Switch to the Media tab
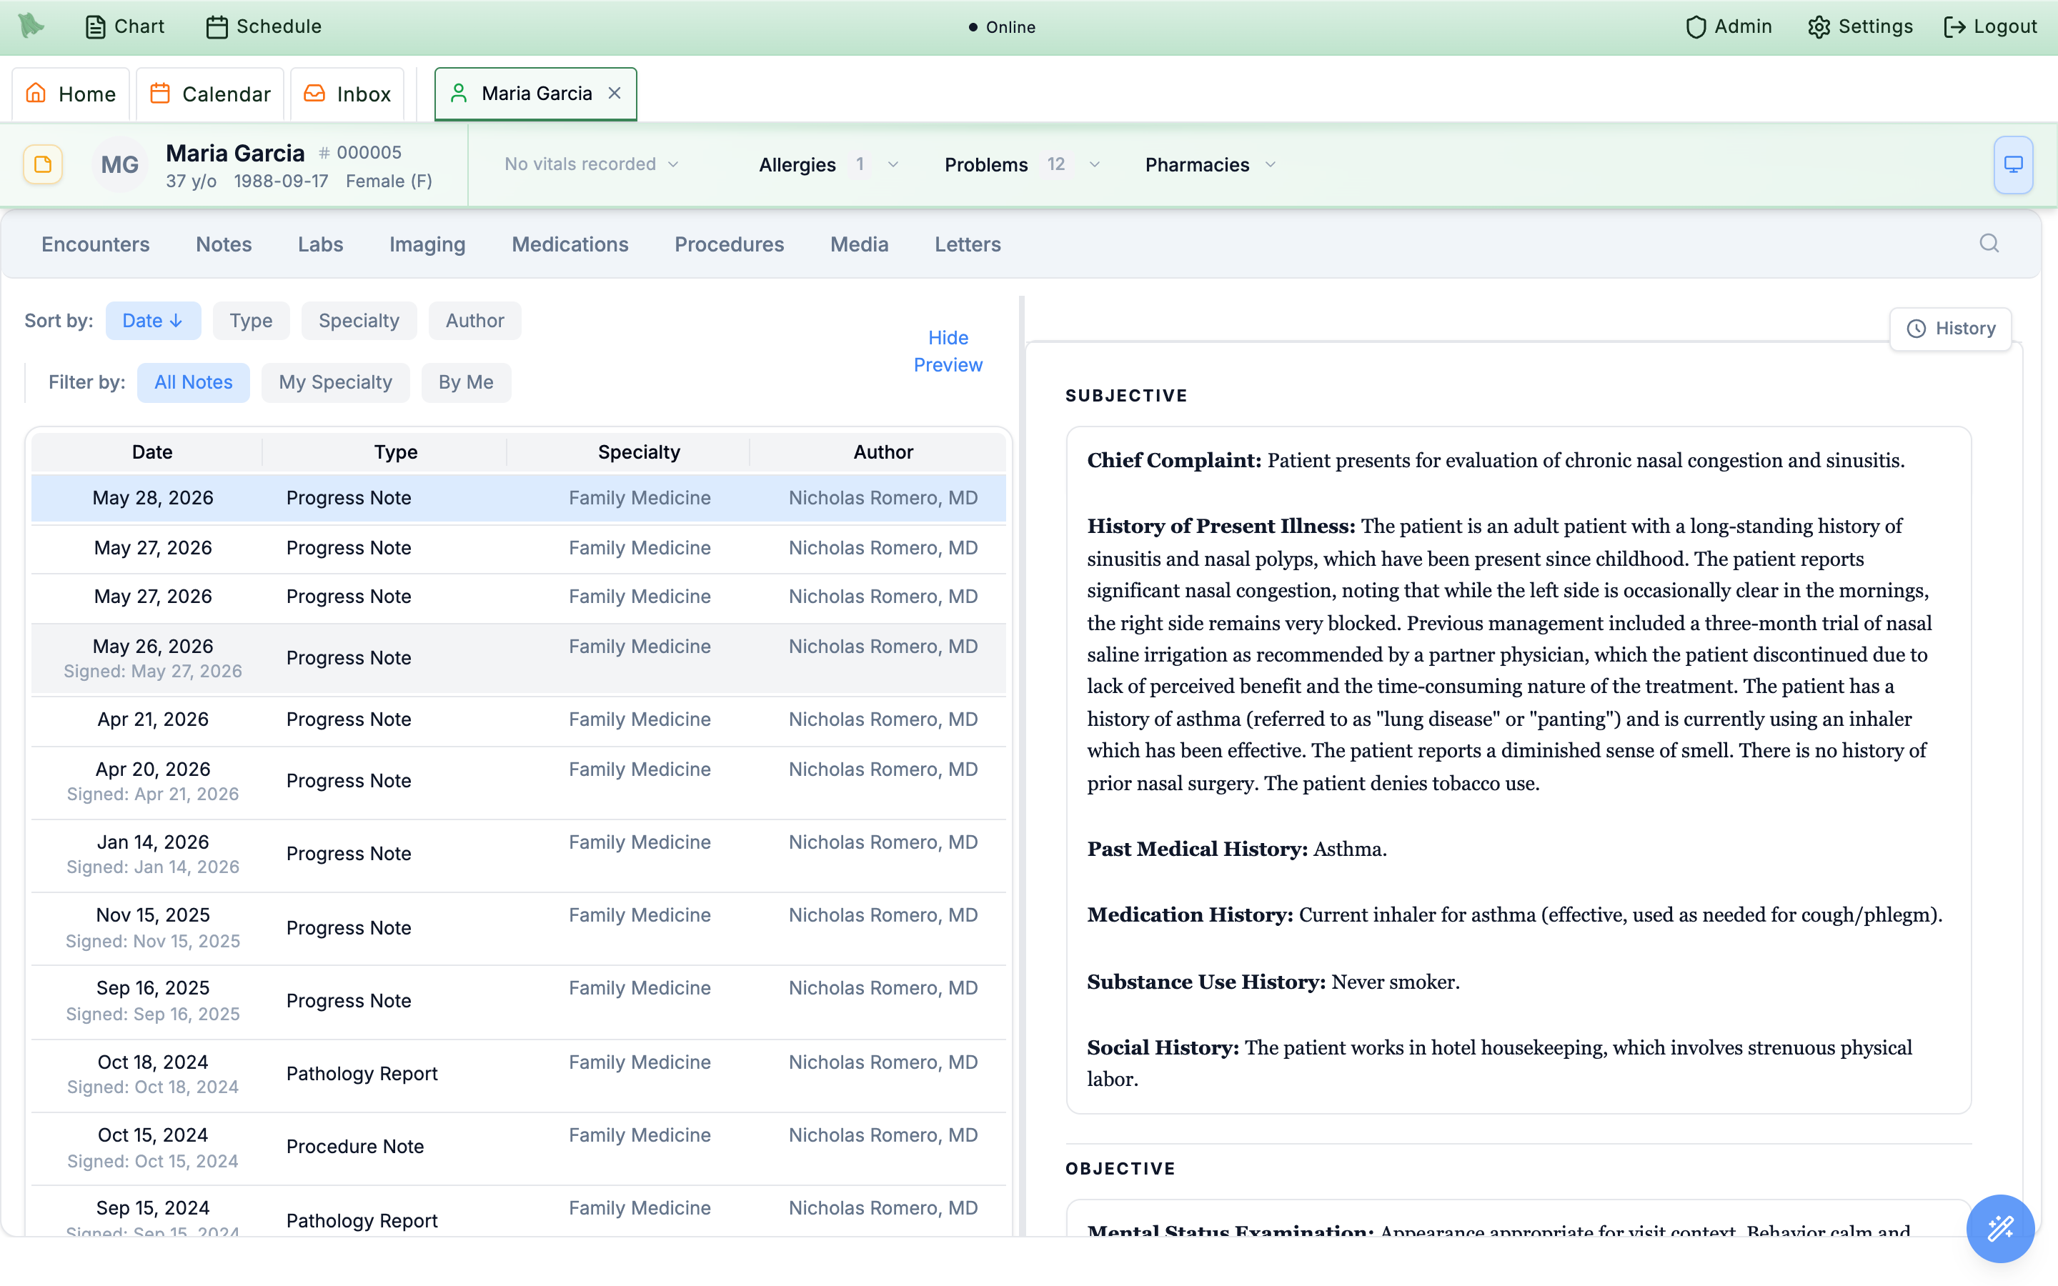2058x1286 pixels. tap(859, 244)
